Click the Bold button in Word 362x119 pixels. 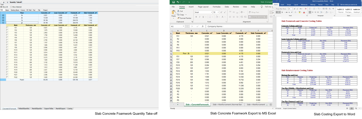pos(276,12)
